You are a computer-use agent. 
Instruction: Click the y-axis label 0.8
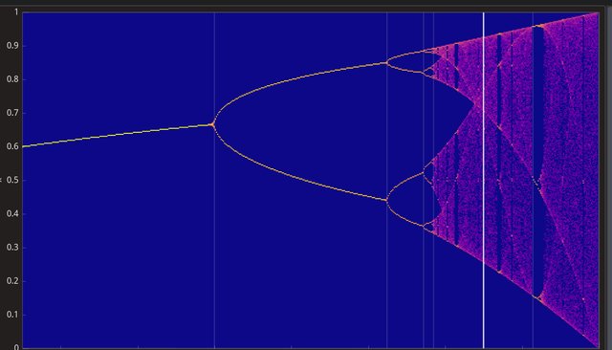point(12,79)
